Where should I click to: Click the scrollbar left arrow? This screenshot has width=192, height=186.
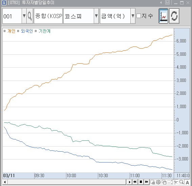5,182
